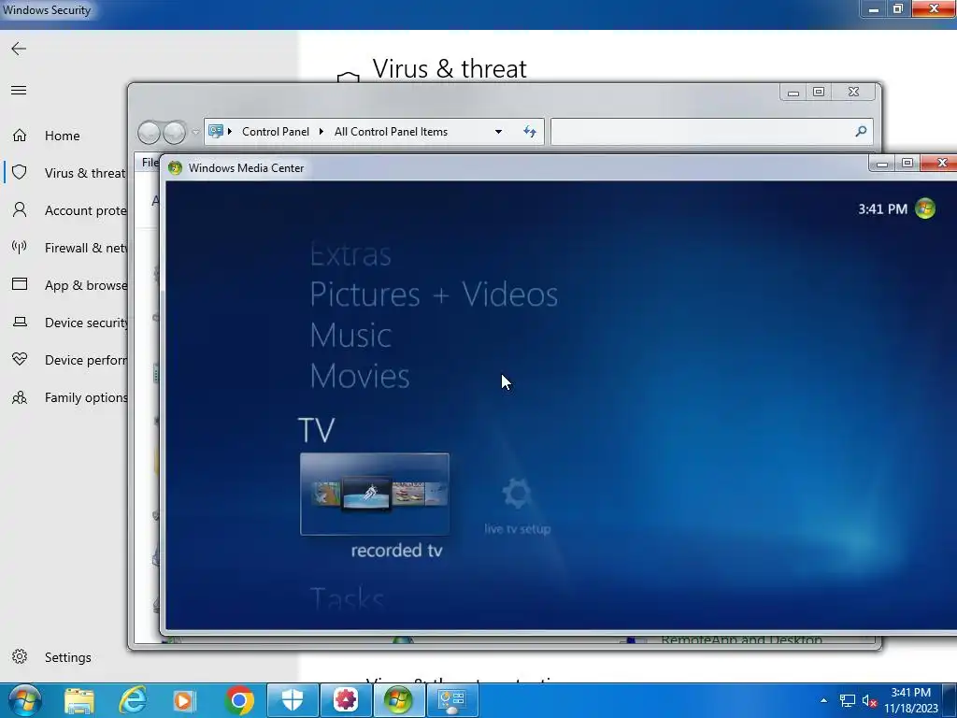This screenshot has width=957, height=718.
Task: Click Show desktop button at taskbar end
Action: point(950,700)
